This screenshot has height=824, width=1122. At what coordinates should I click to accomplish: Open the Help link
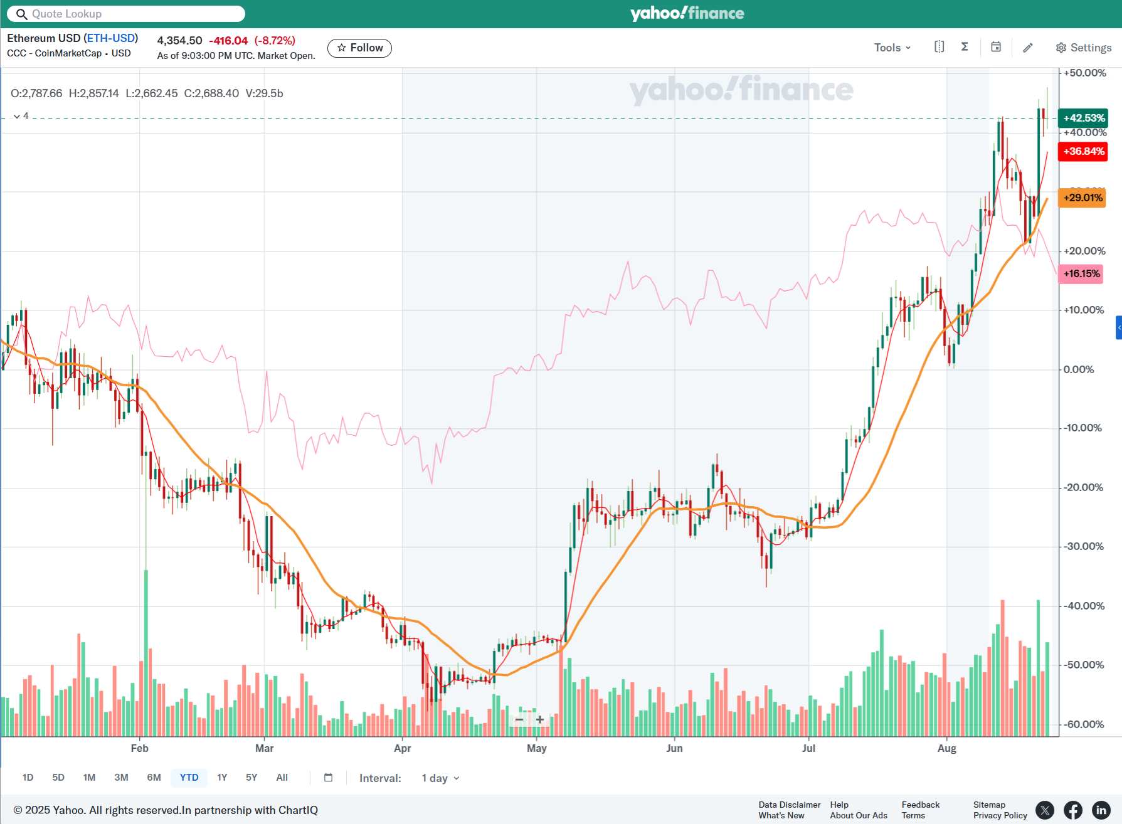[x=839, y=805]
